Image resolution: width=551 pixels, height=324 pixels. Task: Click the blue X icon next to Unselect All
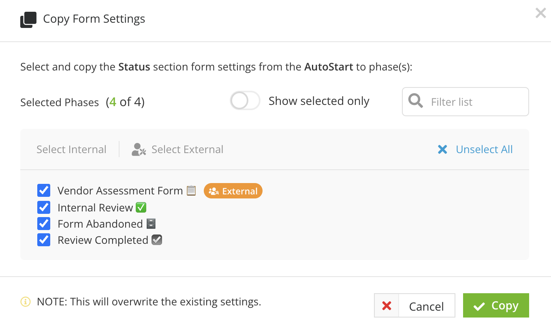tap(443, 149)
